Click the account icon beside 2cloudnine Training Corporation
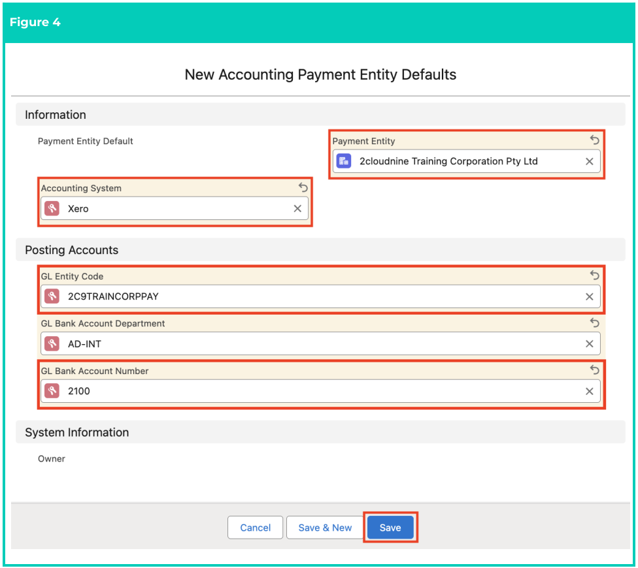 click(x=344, y=161)
